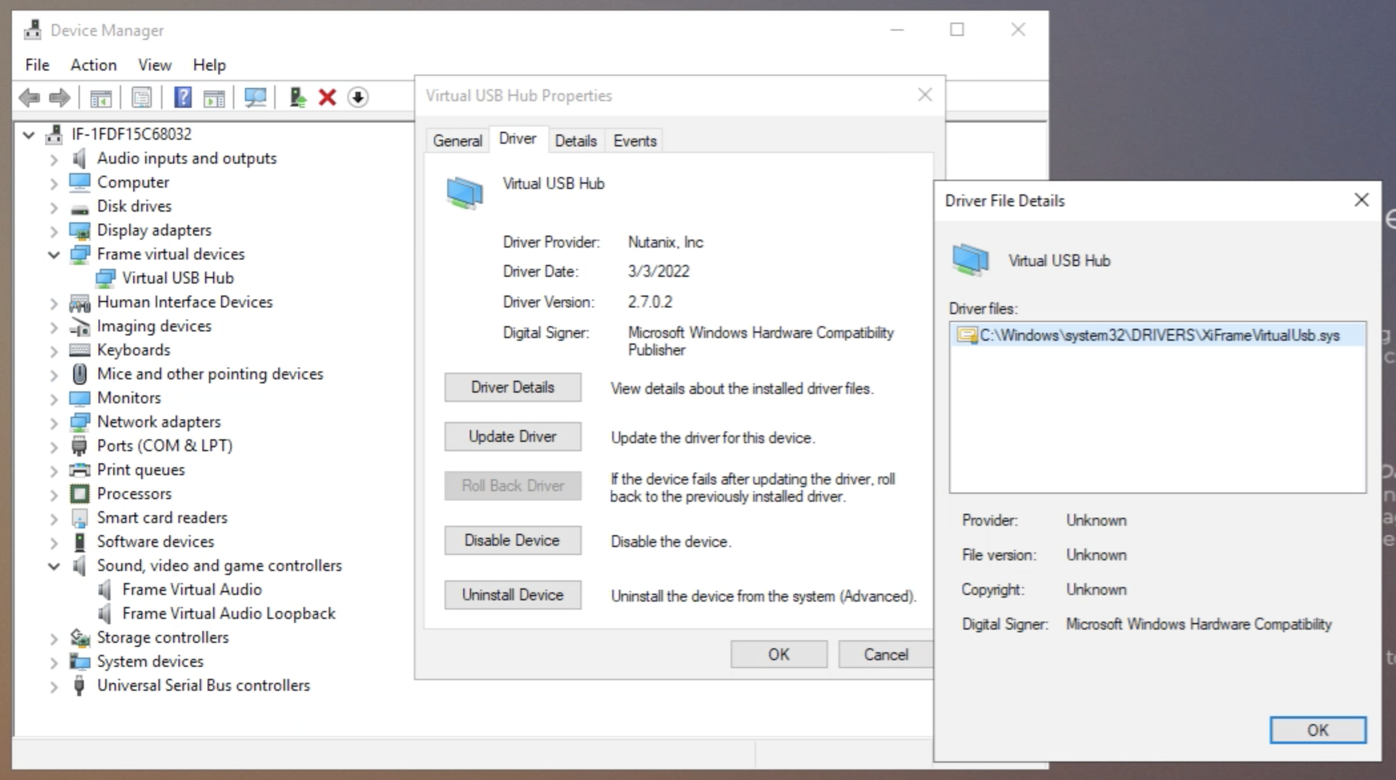
Task: Open Properties via the toolbar icon
Action: point(142,98)
